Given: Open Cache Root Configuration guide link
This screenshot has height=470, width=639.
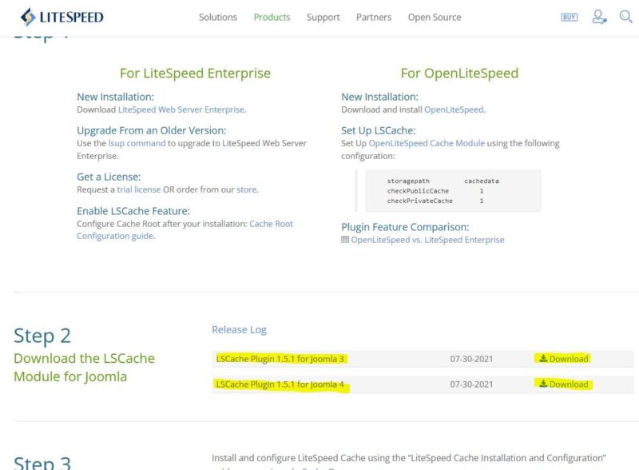Looking at the screenshot, I should click(185, 229).
